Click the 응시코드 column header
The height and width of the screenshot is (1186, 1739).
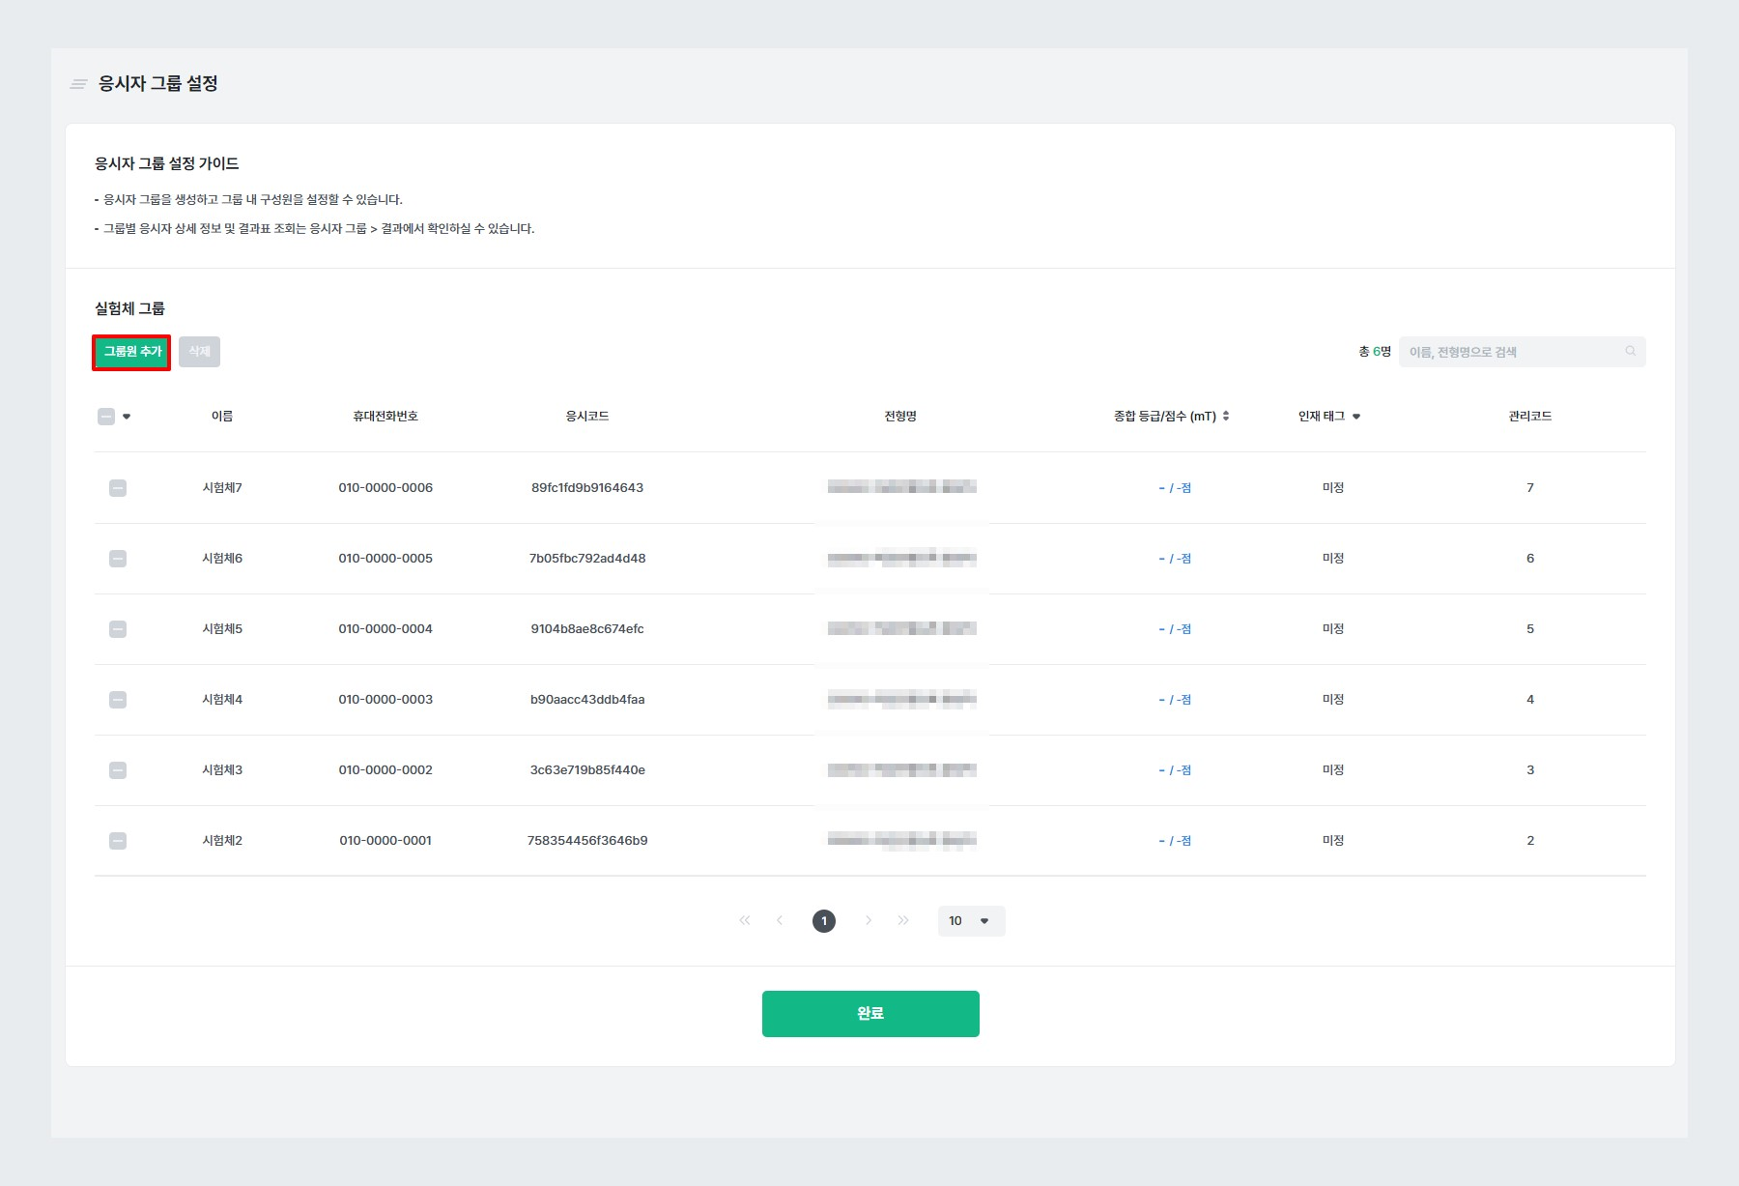587,417
